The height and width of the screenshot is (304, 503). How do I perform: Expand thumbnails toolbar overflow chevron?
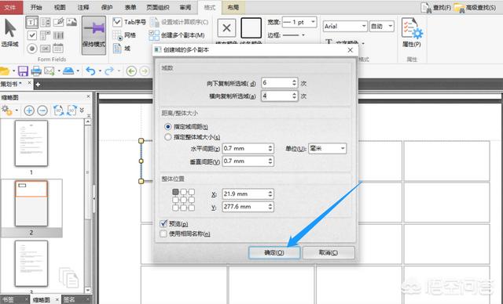click(82, 110)
